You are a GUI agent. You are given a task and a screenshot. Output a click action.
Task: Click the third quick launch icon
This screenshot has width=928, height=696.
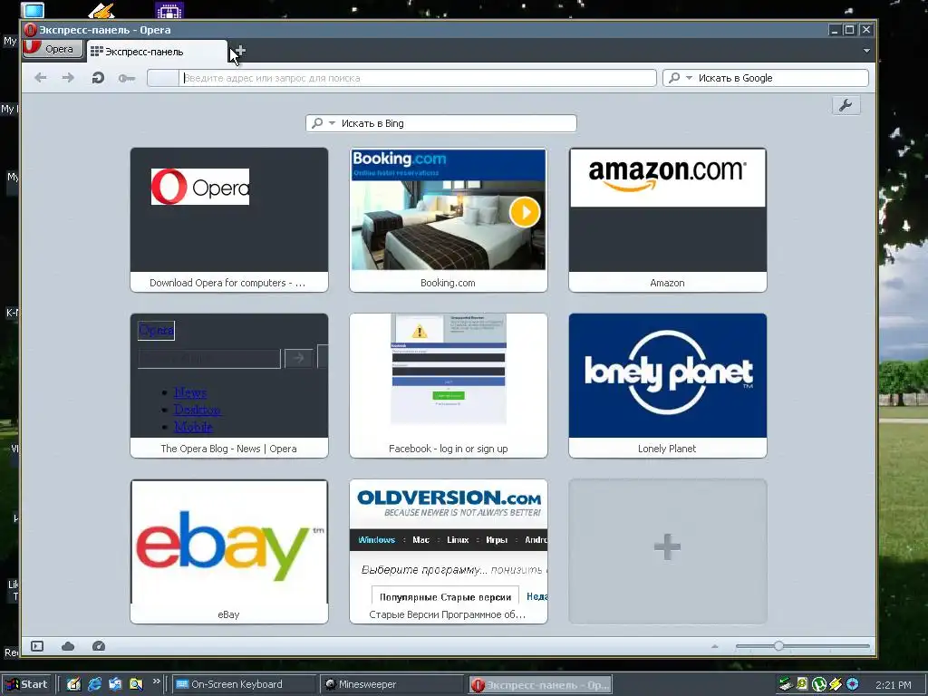point(115,684)
